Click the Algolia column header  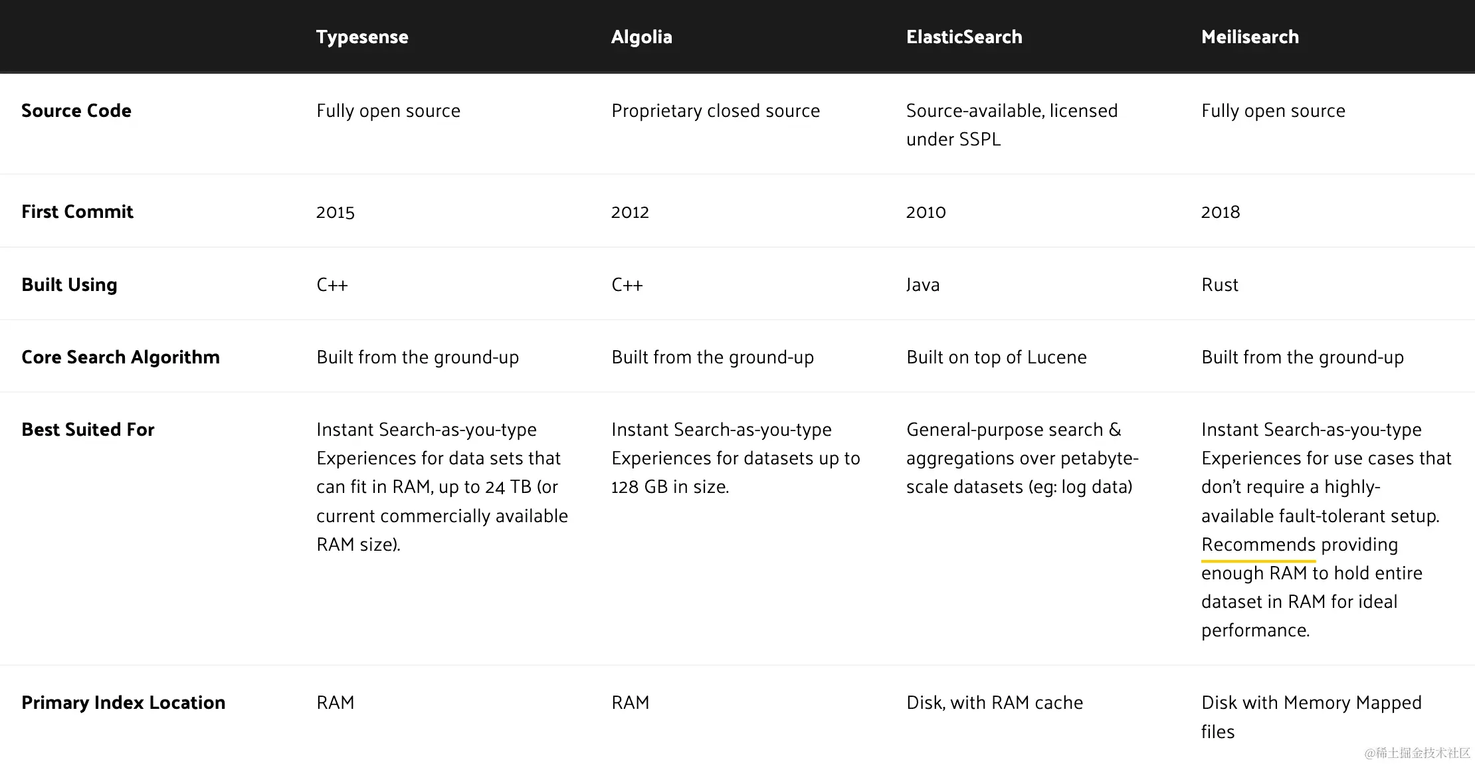point(641,37)
